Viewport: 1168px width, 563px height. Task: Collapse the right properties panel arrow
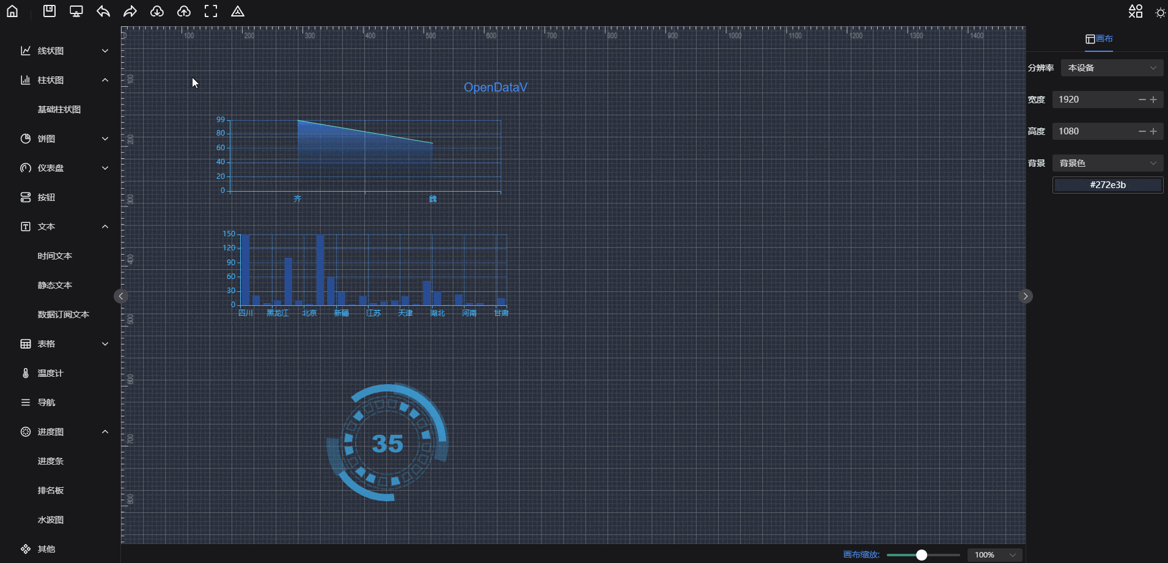coord(1026,296)
